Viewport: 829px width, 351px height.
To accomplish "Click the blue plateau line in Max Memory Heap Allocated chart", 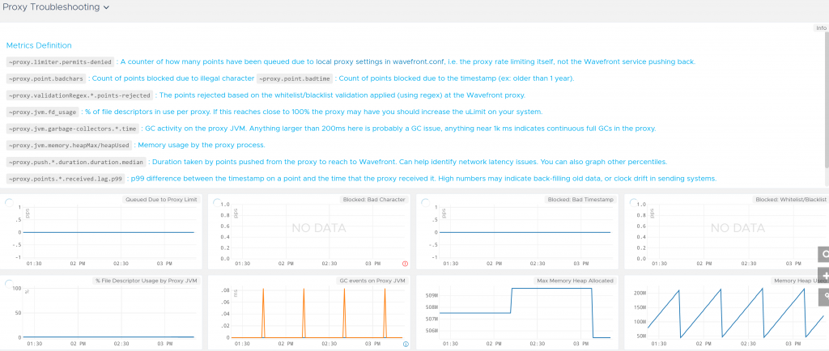I will (551, 288).
